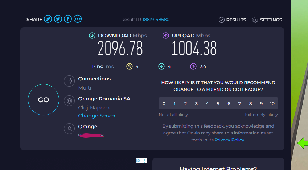
Task: Share result on Twitter
Action: click(58, 19)
